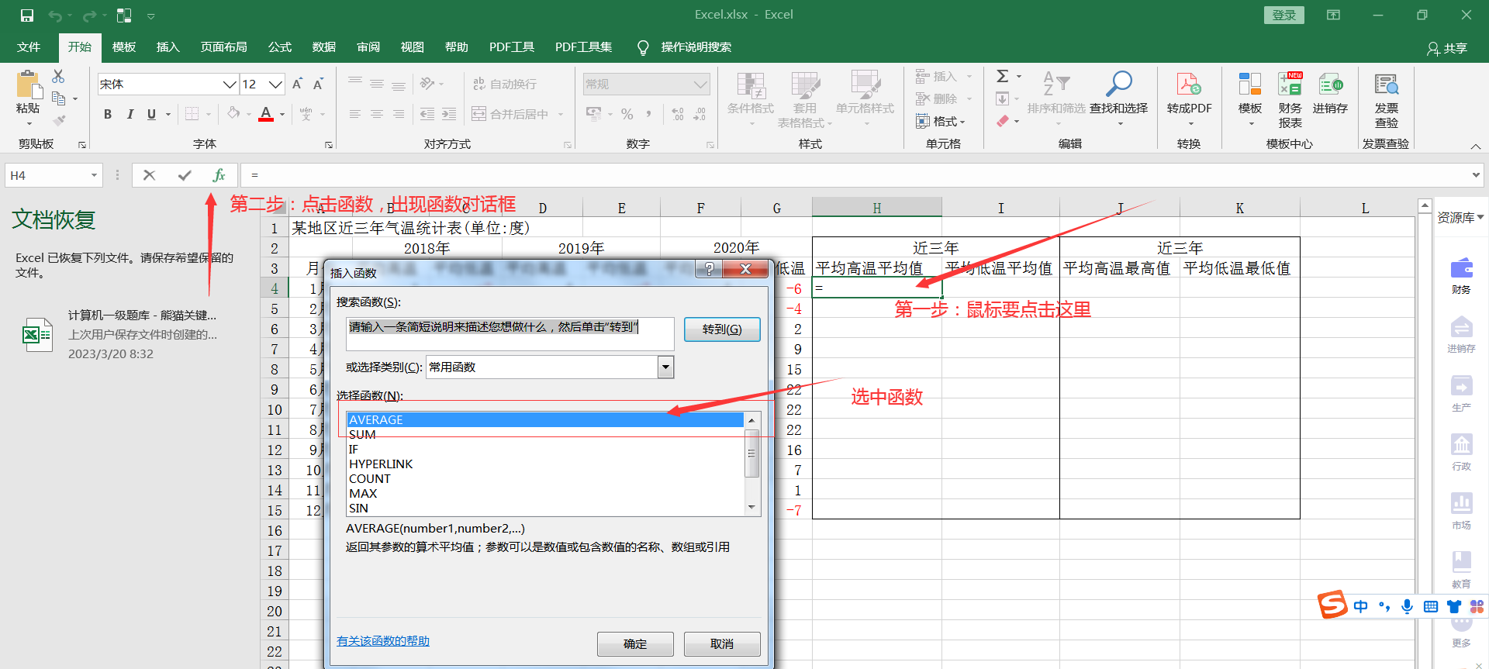Click 转到(G) button in dialog
Viewport: 1489px width, 669px height.
(x=722, y=329)
